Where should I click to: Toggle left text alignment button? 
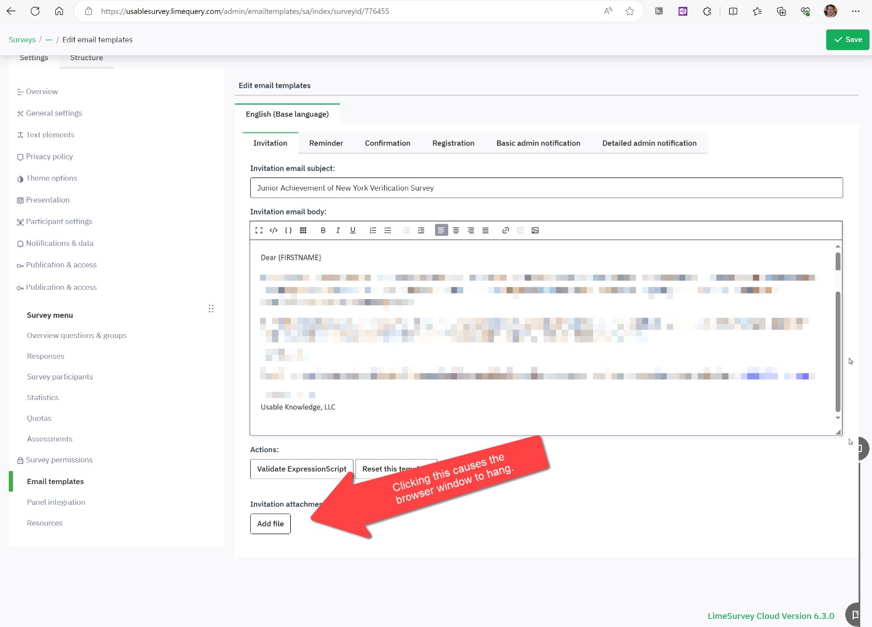click(441, 230)
